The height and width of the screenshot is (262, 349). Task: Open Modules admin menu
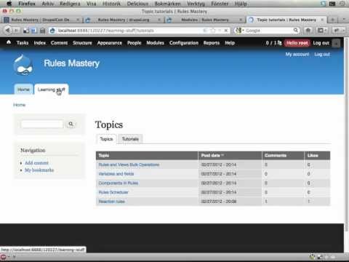(x=155, y=43)
